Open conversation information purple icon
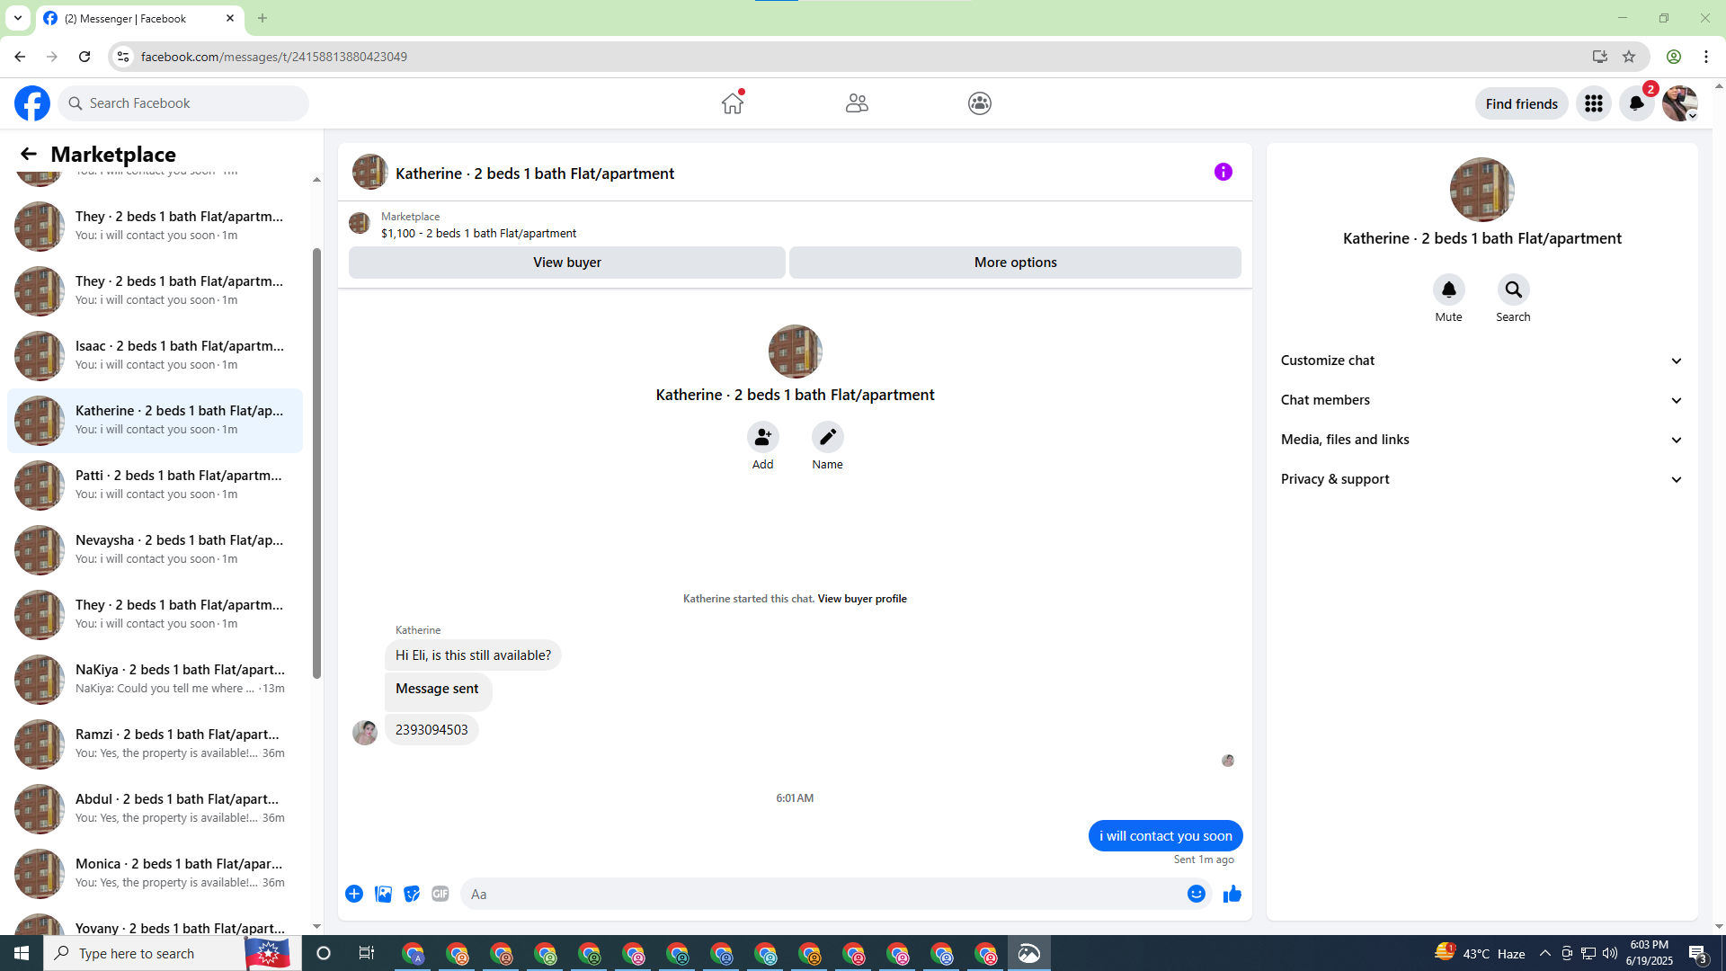 point(1223,172)
